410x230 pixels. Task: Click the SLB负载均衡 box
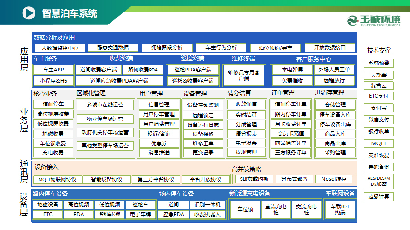click(x=254, y=179)
